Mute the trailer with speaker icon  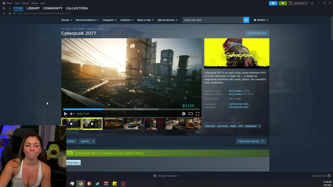pyautogui.click(x=72, y=114)
